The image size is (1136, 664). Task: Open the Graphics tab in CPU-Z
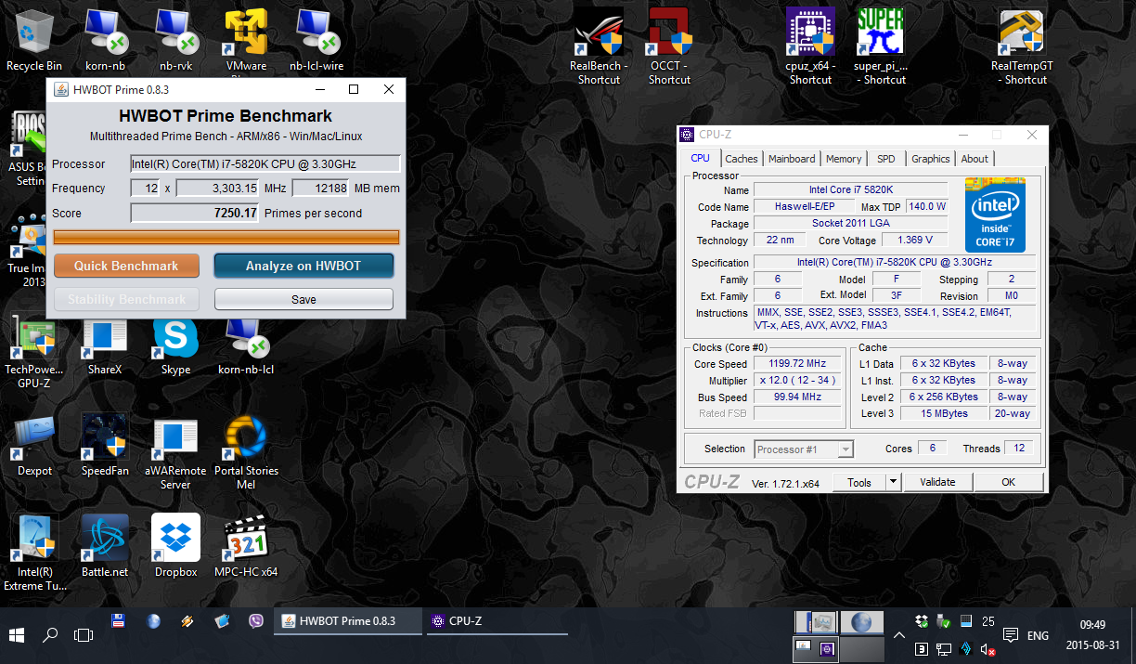[931, 159]
